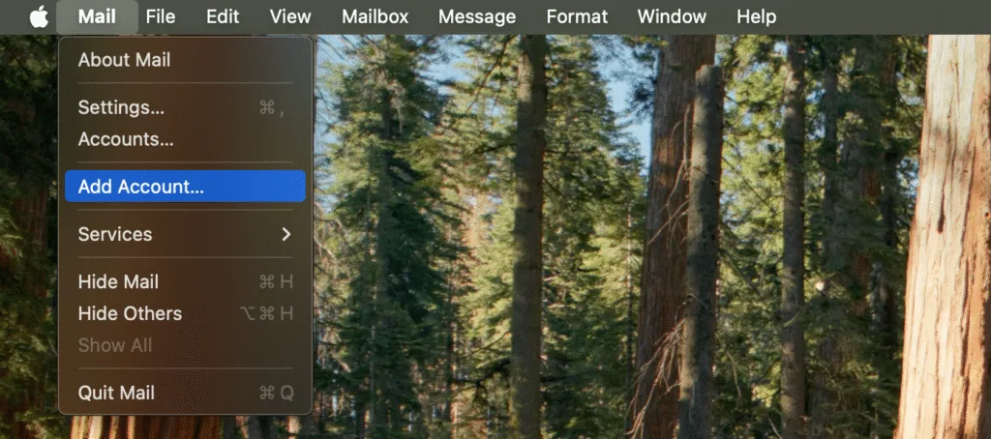Choose About Mail from the menu
991x439 pixels.
coord(124,60)
